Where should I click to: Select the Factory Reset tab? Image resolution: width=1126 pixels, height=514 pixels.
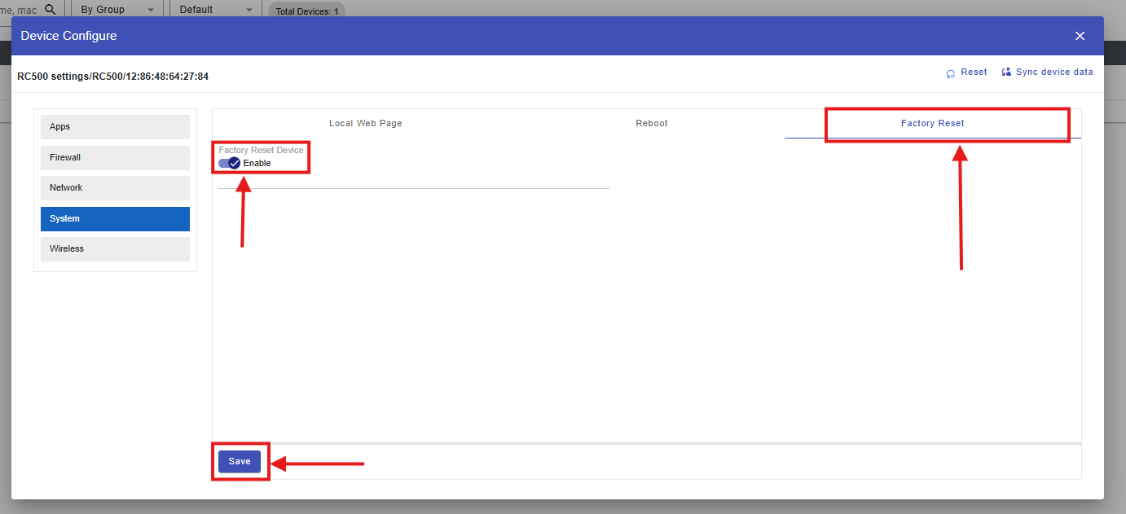[x=932, y=124]
